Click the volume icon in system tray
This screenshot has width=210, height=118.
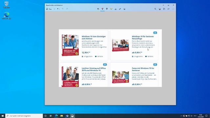pos(192,116)
